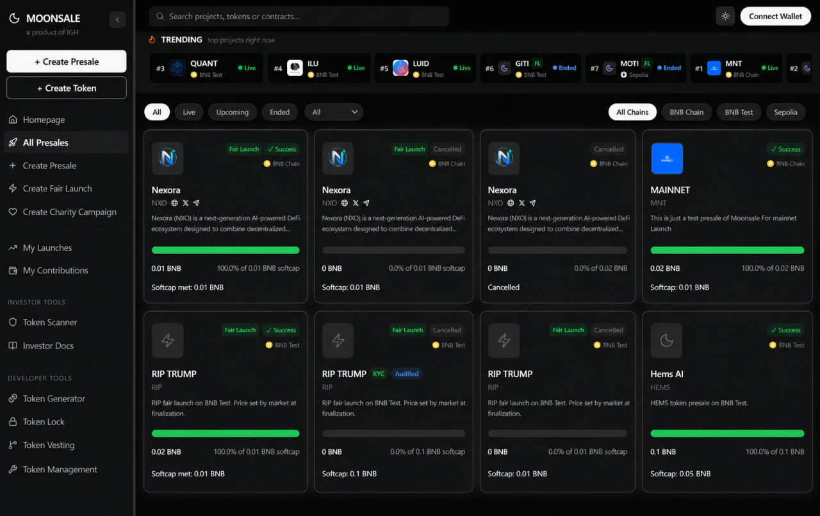The image size is (820, 516).
Task: Select the All status filter pill
Action: pyautogui.click(x=156, y=112)
